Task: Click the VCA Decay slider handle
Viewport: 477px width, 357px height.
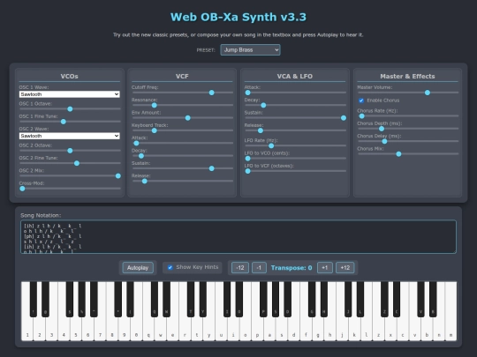Action: 263,106
